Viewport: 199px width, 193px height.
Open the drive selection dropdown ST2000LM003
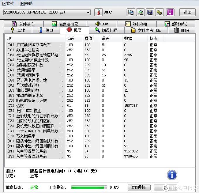47,12
